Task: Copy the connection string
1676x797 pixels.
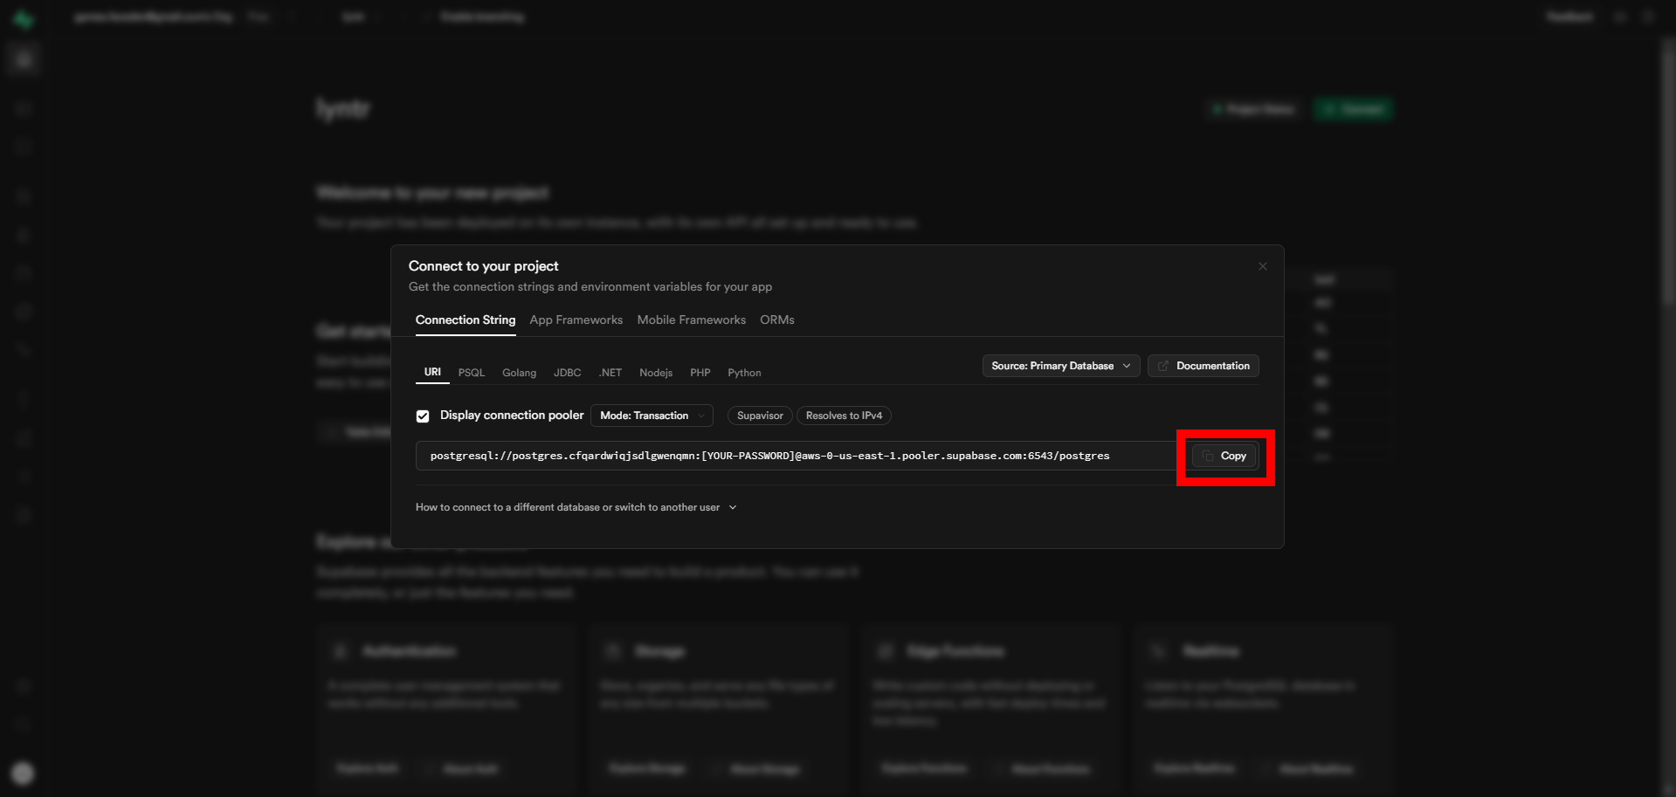Action: 1224,456
